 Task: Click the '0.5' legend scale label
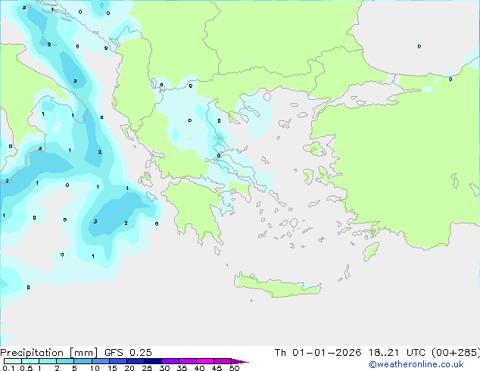pyautogui.click(x=26, y=368)
